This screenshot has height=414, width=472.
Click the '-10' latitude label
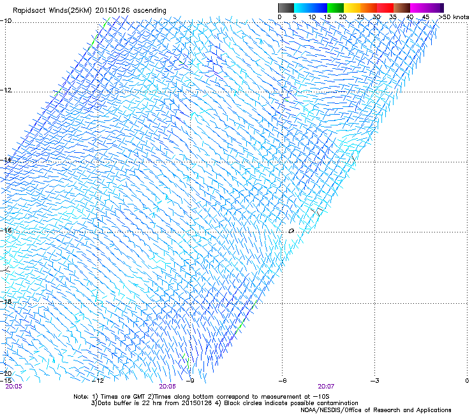[6, 21]
